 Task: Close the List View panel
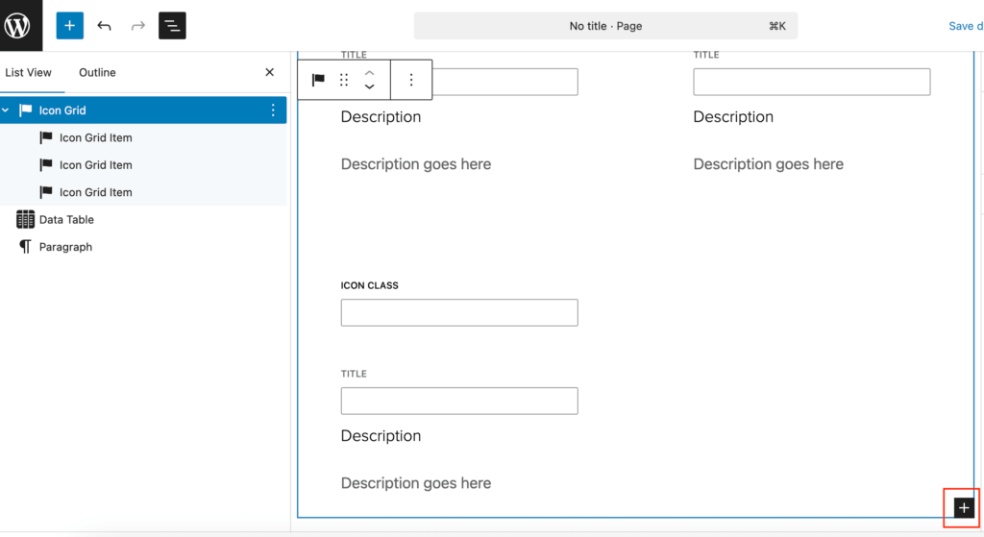(x=269, y=72)
